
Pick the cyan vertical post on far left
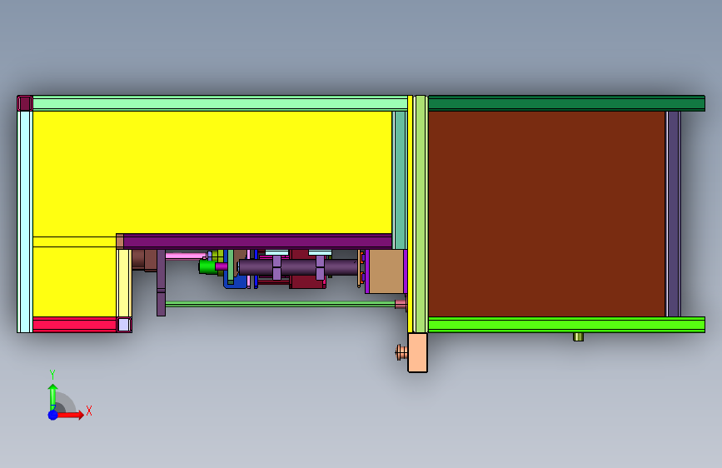pos(25,222)
